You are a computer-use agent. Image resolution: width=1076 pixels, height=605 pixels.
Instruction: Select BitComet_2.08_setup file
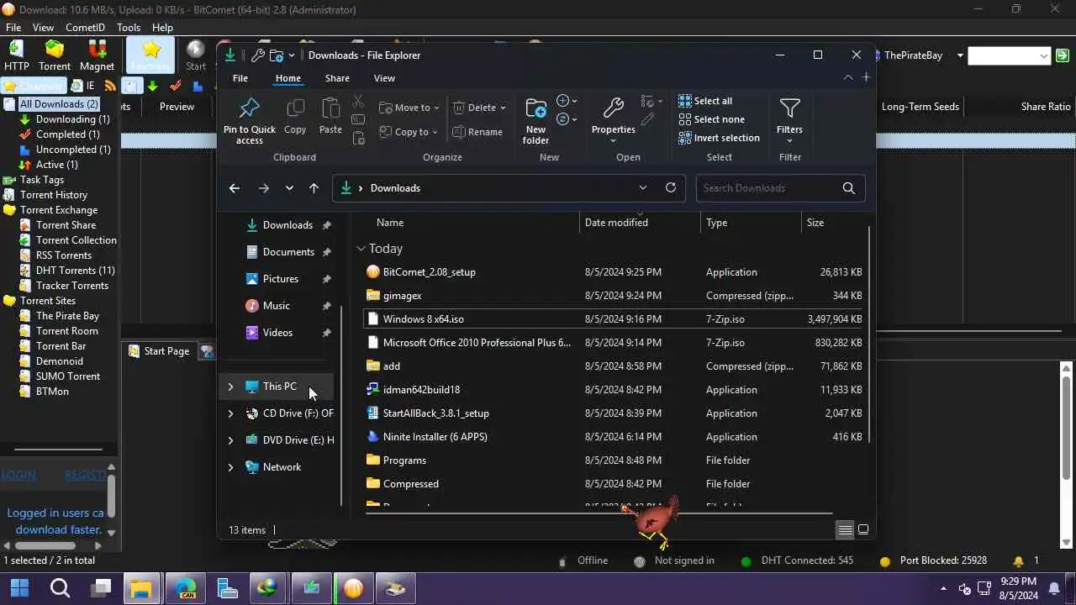pyautogui.click(x=614, y=272)
